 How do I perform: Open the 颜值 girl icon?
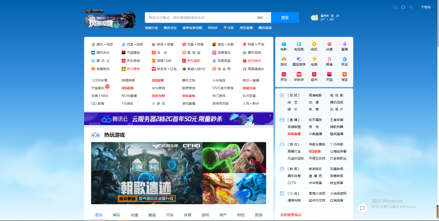coord(329,59)
